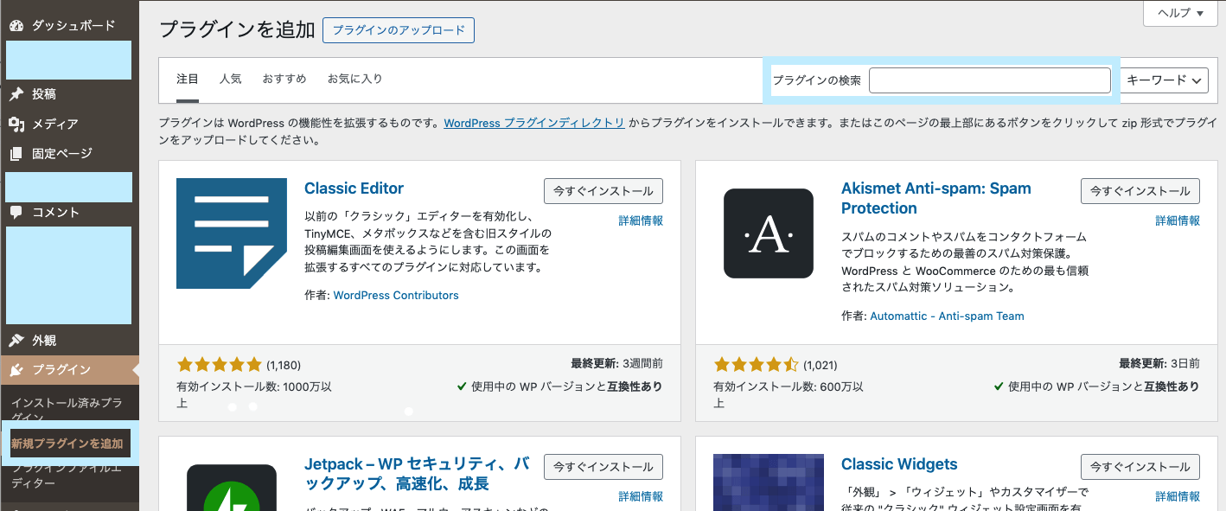
Task: Expand the ヘルプ help panel
Action: click(1179, 13)
